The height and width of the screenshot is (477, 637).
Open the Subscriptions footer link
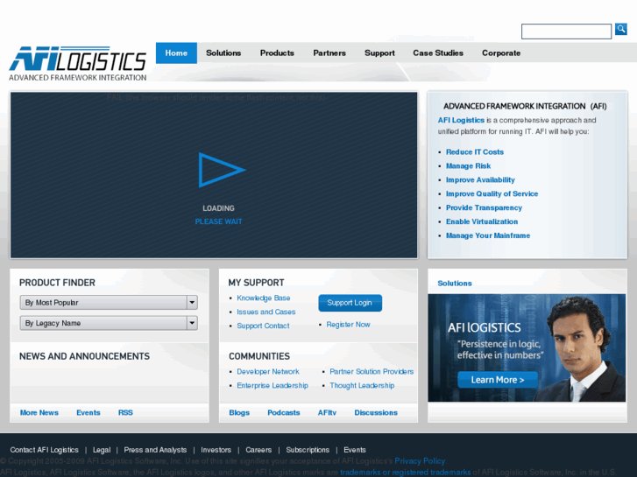(308, 450)
